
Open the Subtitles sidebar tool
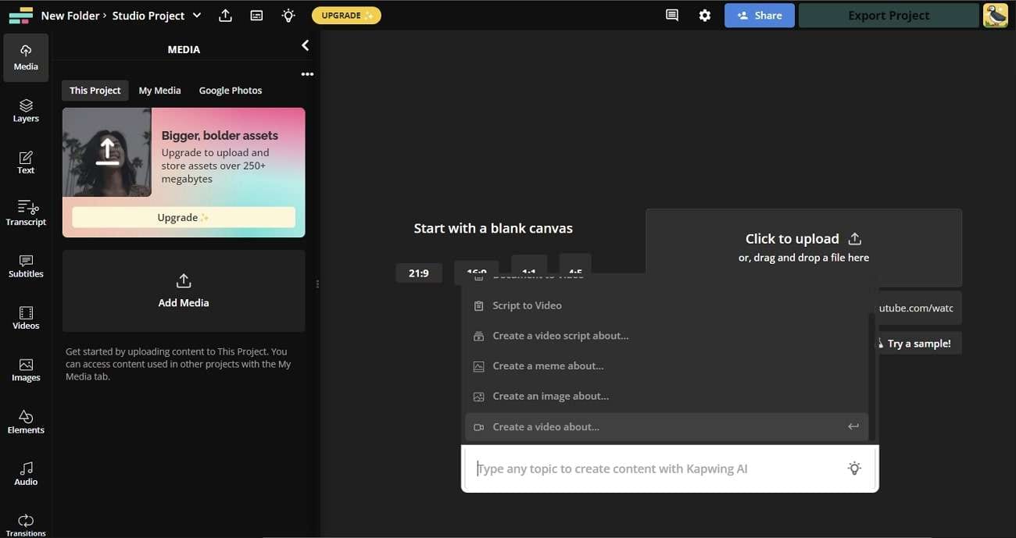point(26,266)
